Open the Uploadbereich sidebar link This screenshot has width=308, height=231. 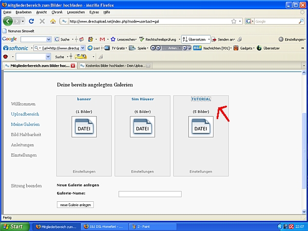click(25, 114)
